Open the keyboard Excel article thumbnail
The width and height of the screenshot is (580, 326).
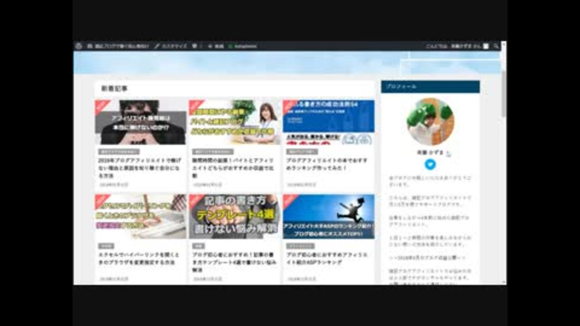pyautogui.click(x=141, y=217)
